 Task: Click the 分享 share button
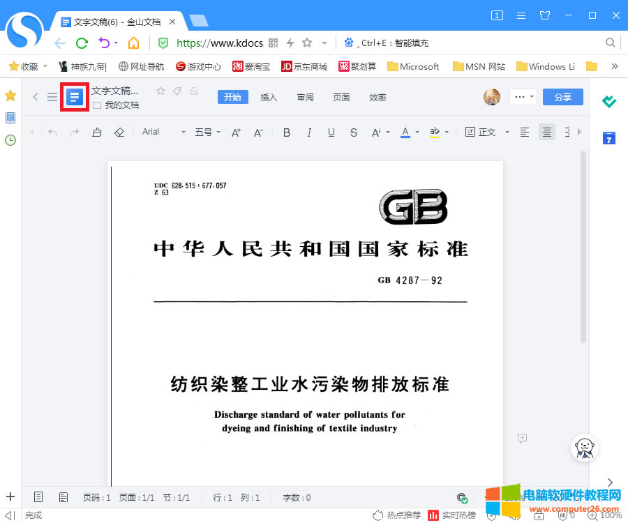(562, 97)
